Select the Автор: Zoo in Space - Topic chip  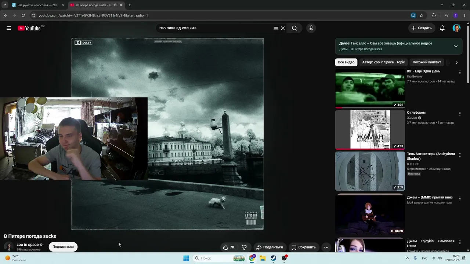click(383, 62)
